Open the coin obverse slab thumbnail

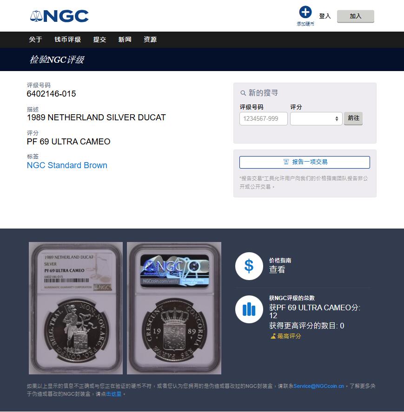(x=76, y=308)
